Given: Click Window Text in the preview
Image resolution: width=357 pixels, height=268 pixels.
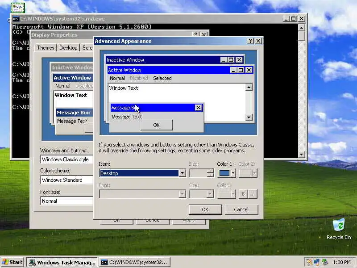Looking at the screenshot, I should 124,88.
